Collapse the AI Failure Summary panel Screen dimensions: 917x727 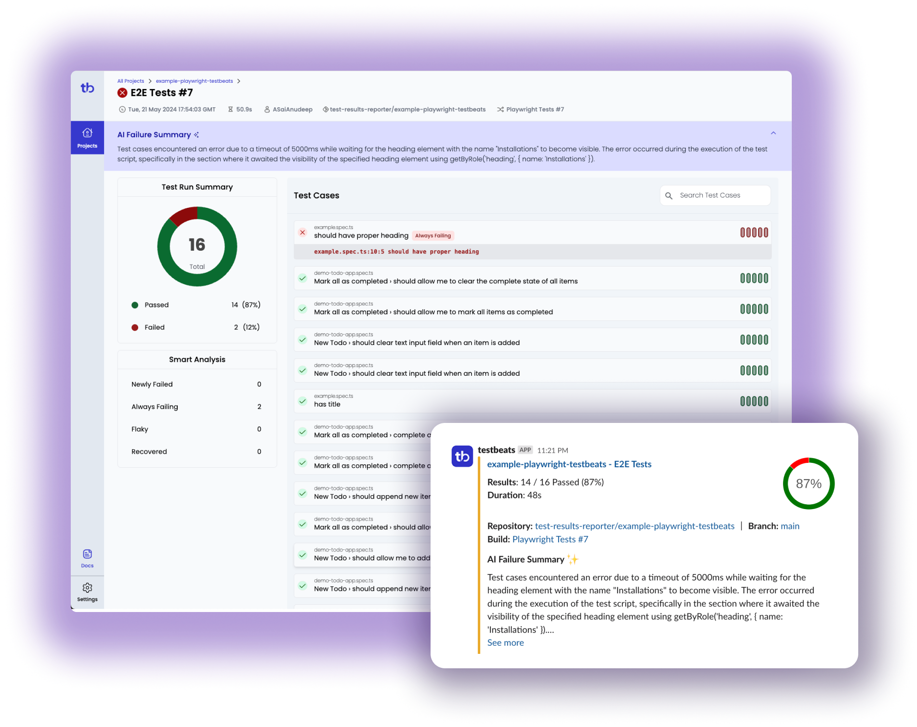[x=773, y=133]
